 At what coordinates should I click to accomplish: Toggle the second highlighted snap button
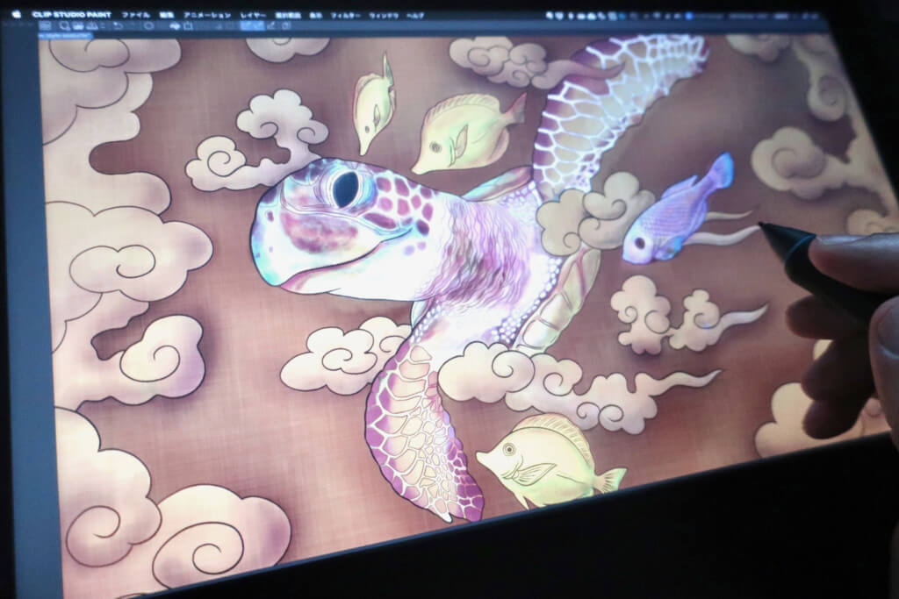coord(257,26)
